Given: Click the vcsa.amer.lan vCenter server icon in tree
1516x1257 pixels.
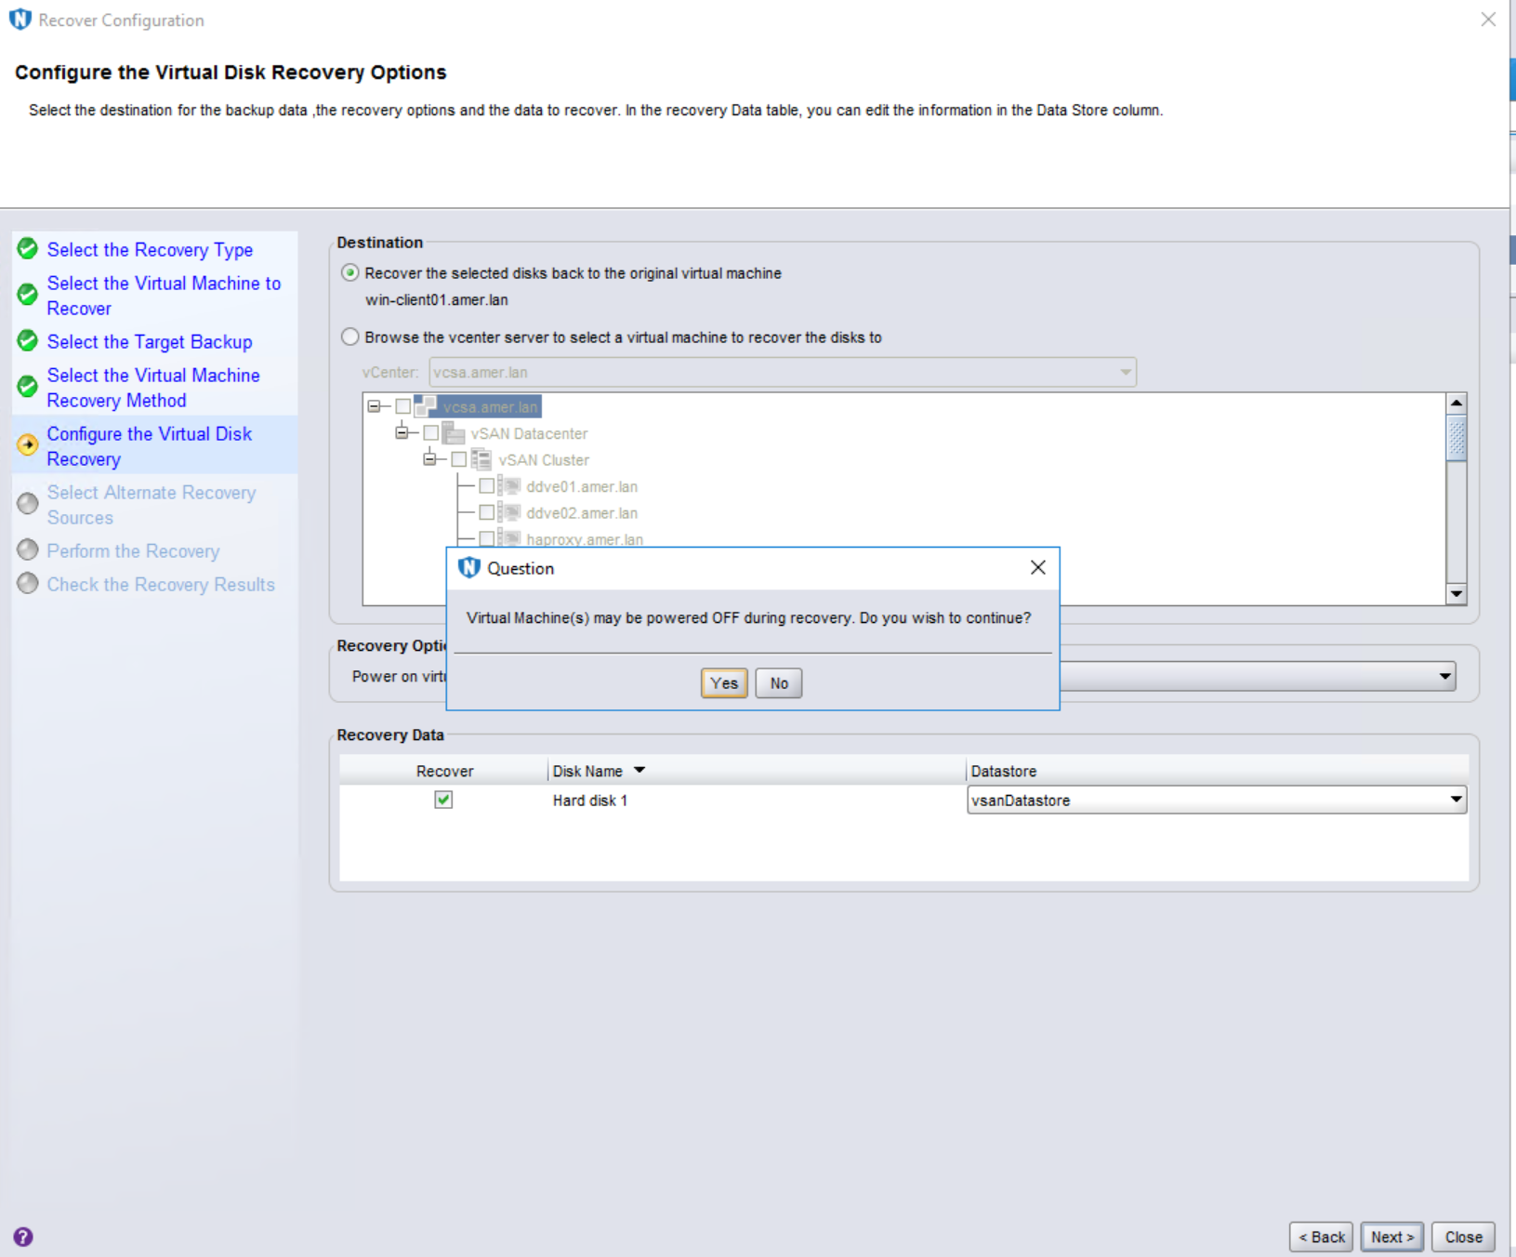Looking at the screenshot, I should (x=426, y=406).
